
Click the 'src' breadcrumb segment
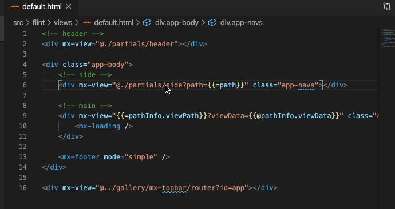[x=18, y=23]
